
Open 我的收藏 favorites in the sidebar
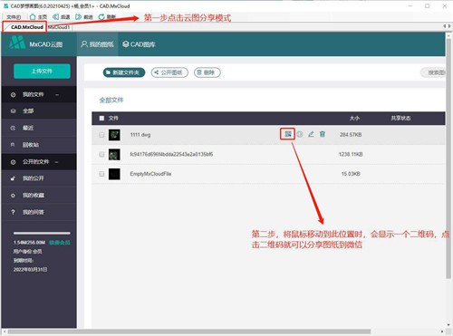pos(39,196)
